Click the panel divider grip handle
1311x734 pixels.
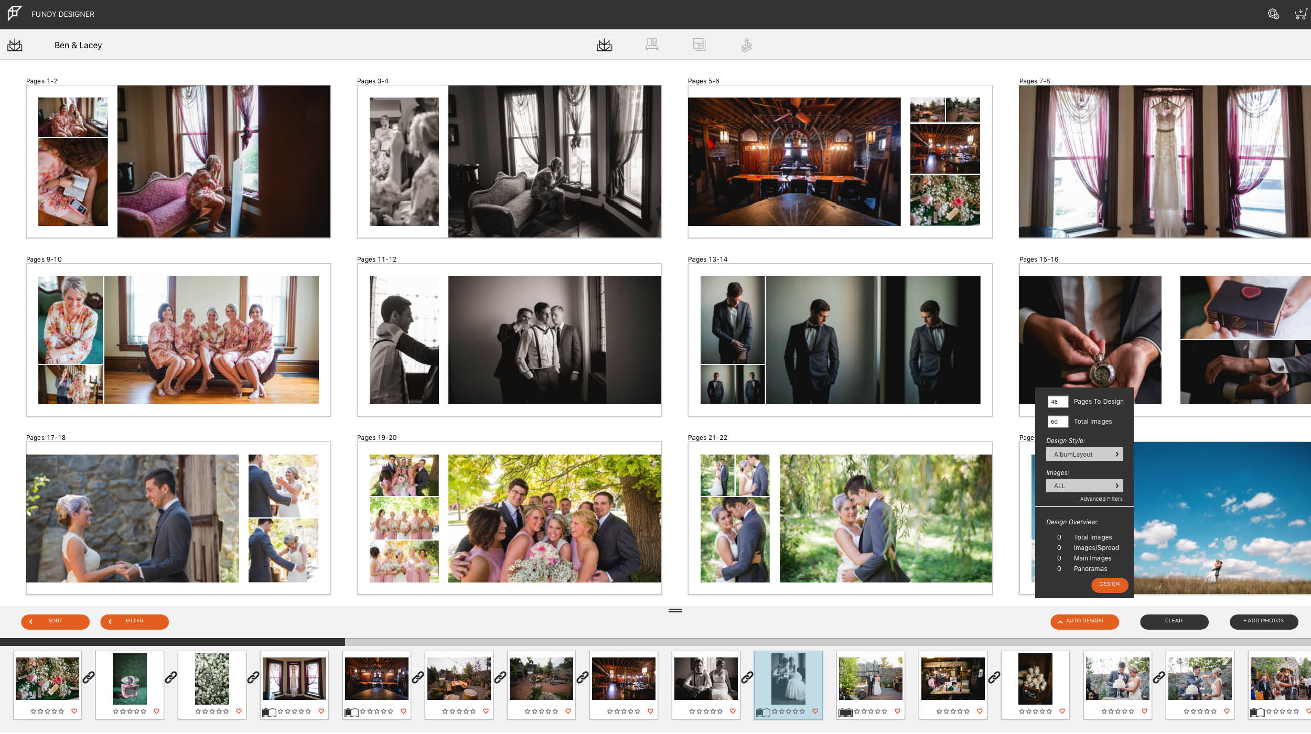[675, 610]
